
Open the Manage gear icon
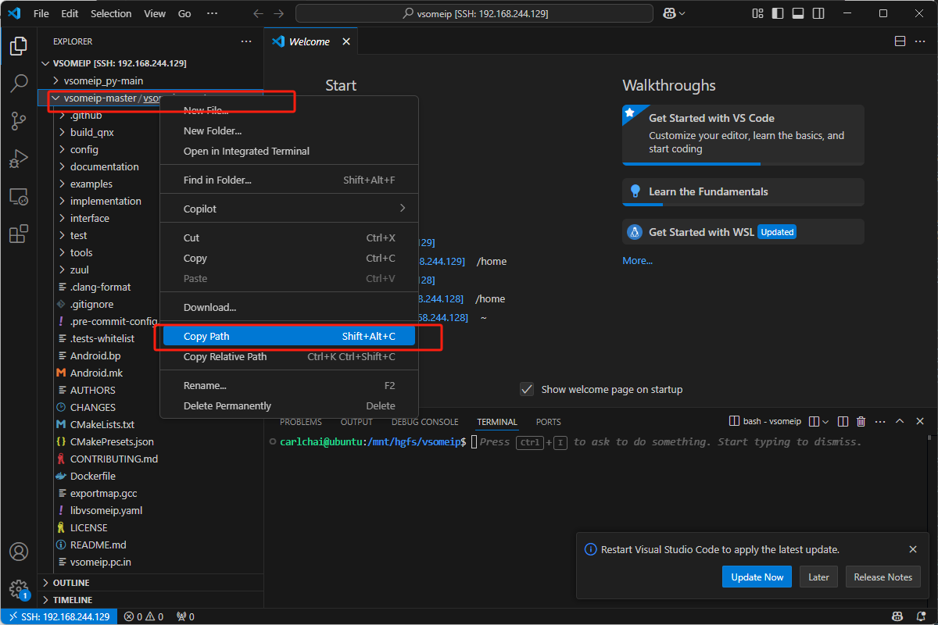(19, 588)
